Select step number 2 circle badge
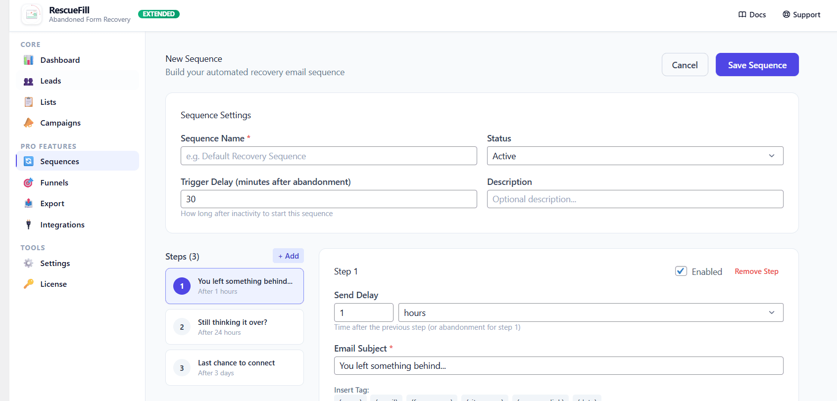Image resolution: width=837 pixels, height=401 pixels. pos(182,327)
